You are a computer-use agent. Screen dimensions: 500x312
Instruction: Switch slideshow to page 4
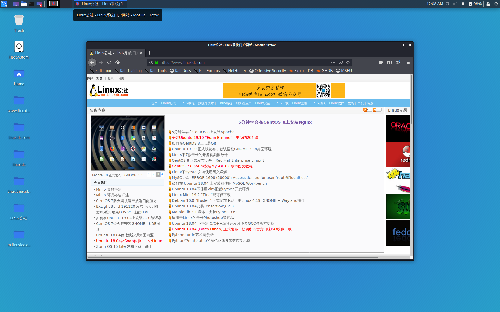162,174
